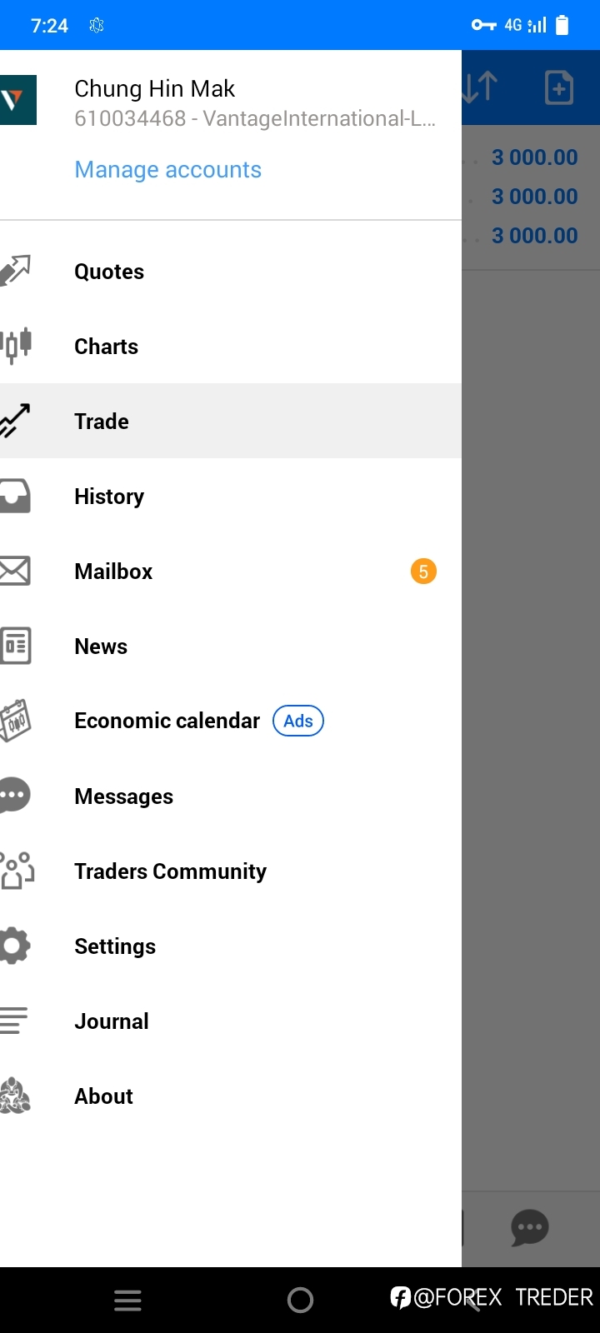Tap the Ads badge beside Economic calendar
This screenshot has width=600, height=1333.
298,721
